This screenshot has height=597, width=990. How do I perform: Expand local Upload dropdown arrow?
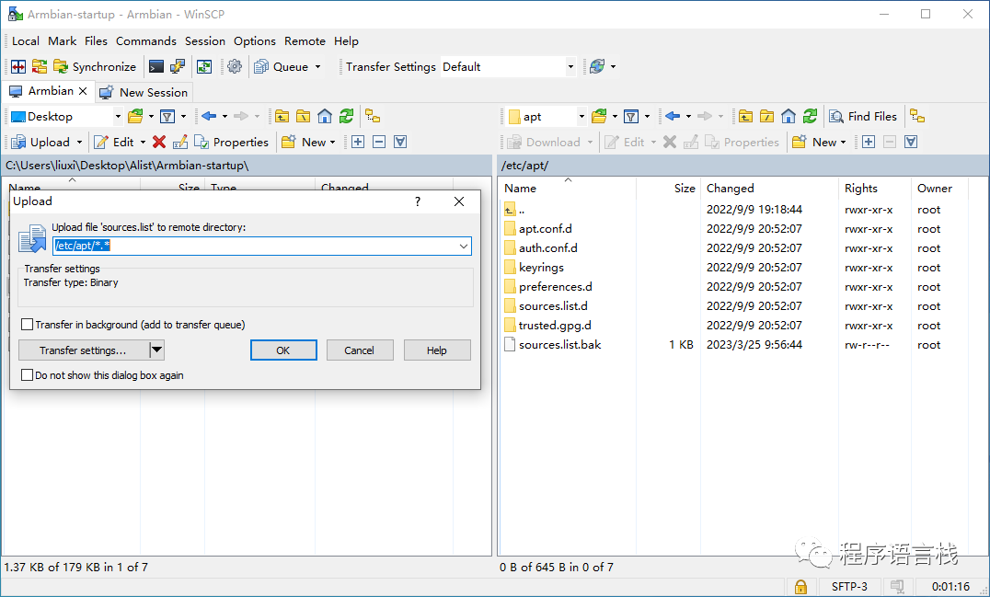(79, 143)
